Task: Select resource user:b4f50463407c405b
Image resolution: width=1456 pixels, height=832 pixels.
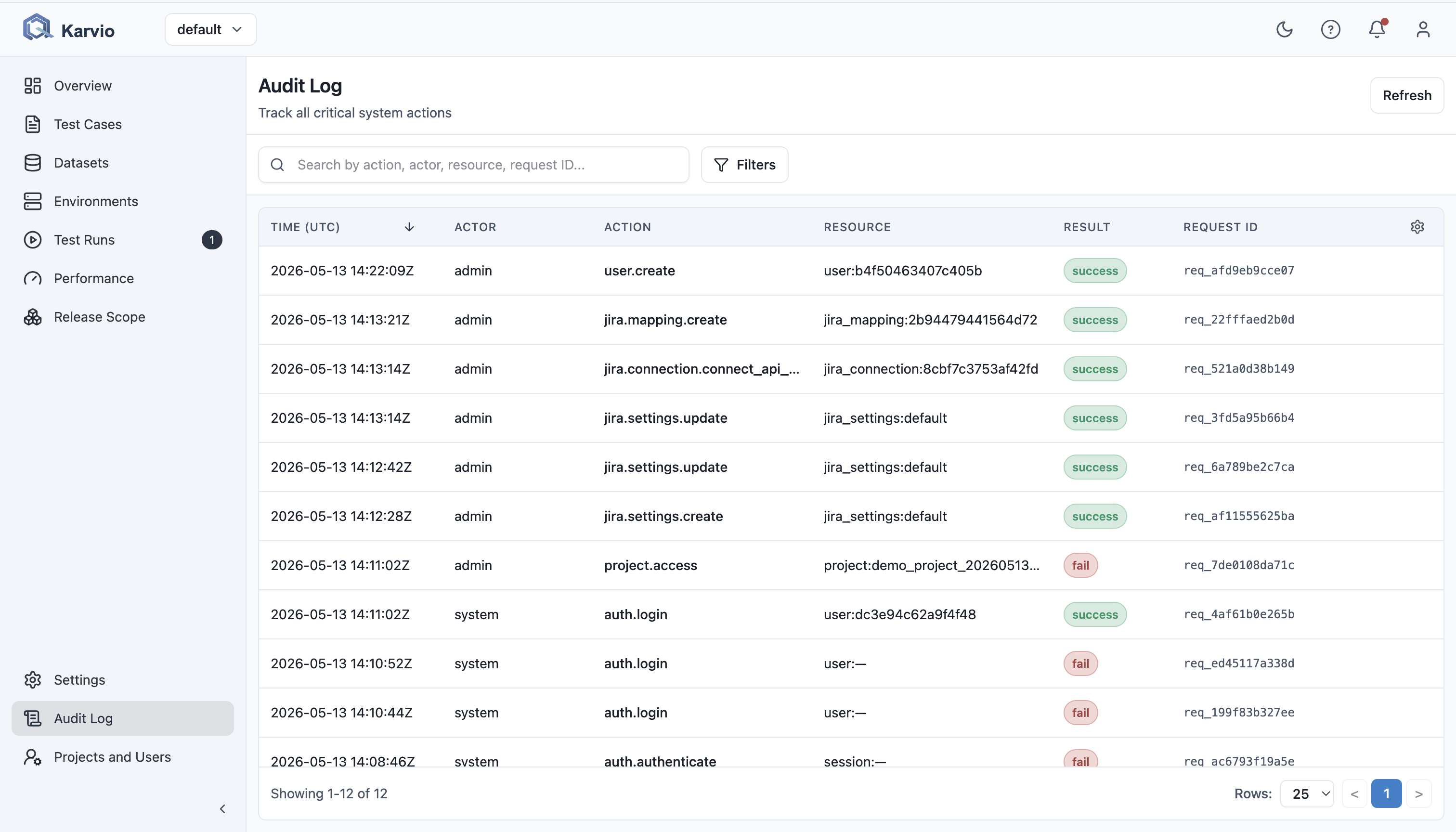Action: pyautogui.click(x=903, y=271)
